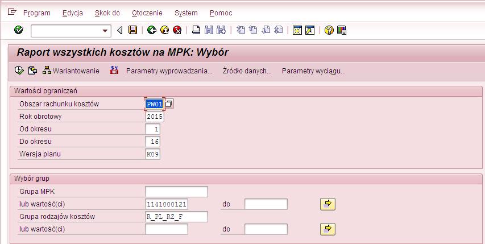Click the 'Rok obrotowy' label
This screenshot has height=244, width=485.
40,117
